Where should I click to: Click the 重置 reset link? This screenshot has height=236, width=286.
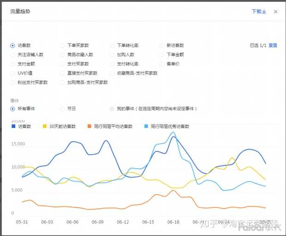coord(273,45)
